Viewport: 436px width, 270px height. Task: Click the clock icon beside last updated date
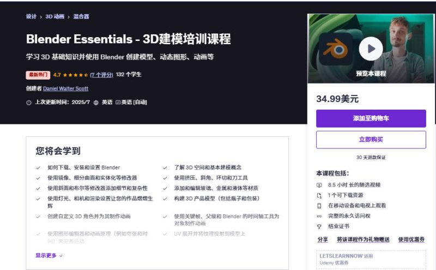29,103
